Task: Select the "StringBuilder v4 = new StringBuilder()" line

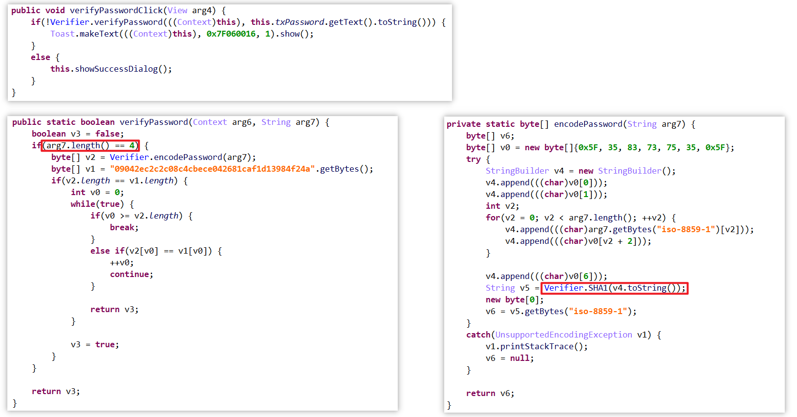Action: [x=581, y=171]
